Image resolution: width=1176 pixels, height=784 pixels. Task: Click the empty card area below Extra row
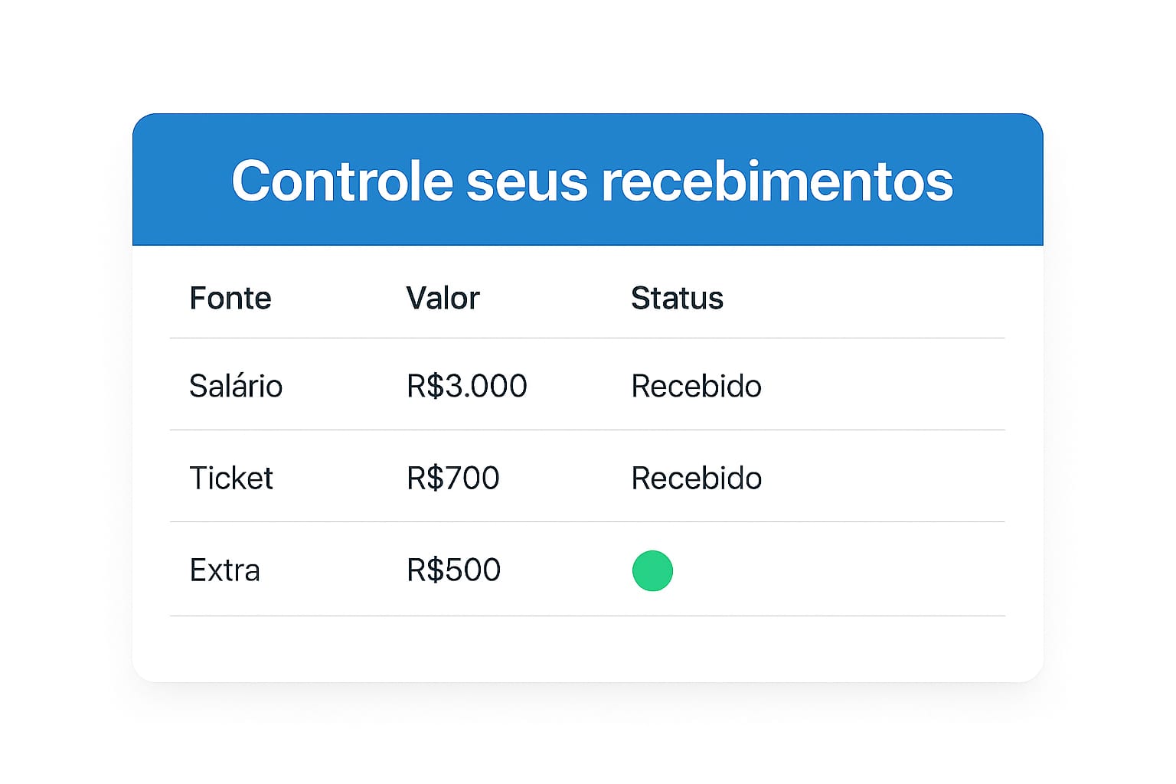(587, 648)
